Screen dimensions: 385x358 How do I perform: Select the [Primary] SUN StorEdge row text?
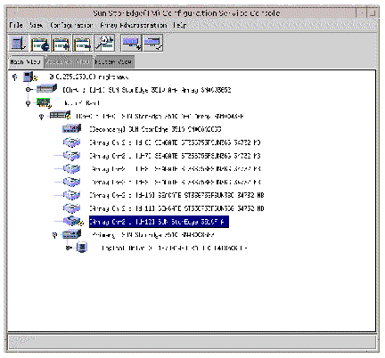click(x=152, y=235)
